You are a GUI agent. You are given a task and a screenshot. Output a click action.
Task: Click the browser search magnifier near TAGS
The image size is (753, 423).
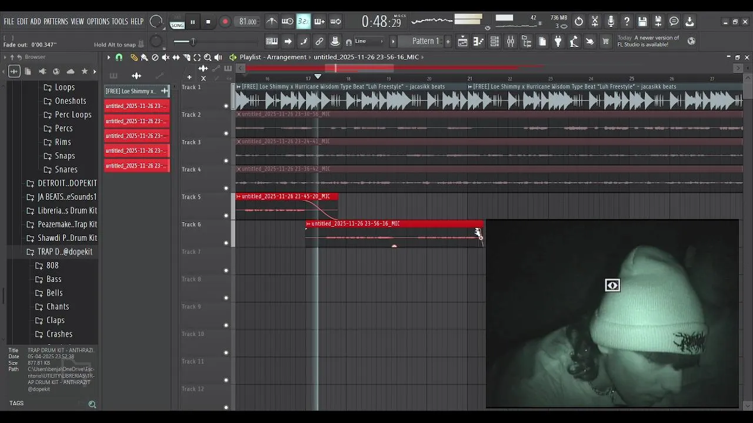click(92, 404)
